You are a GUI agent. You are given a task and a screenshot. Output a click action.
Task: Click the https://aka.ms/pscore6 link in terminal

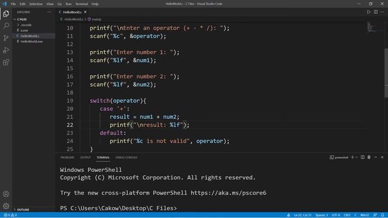[229, 193]
